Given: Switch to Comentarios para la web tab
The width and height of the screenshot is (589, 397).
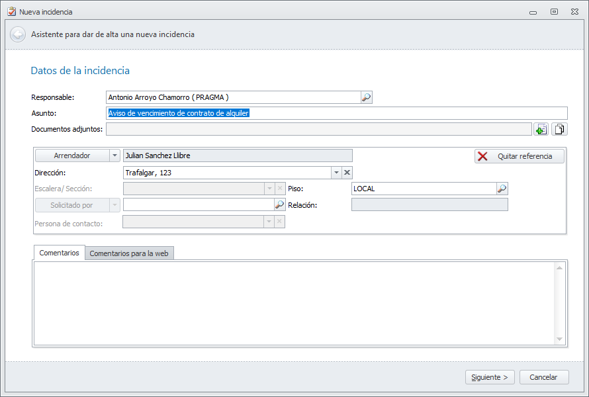Looking at the screenshot, I should coord(129,253).
